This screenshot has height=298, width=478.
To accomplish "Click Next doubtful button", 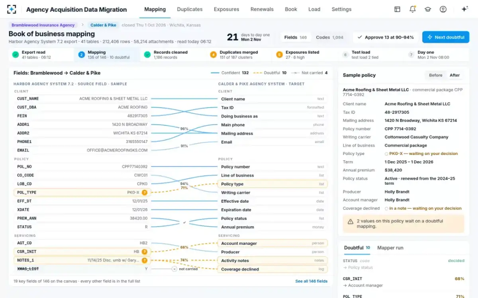I will coord(446,37).
